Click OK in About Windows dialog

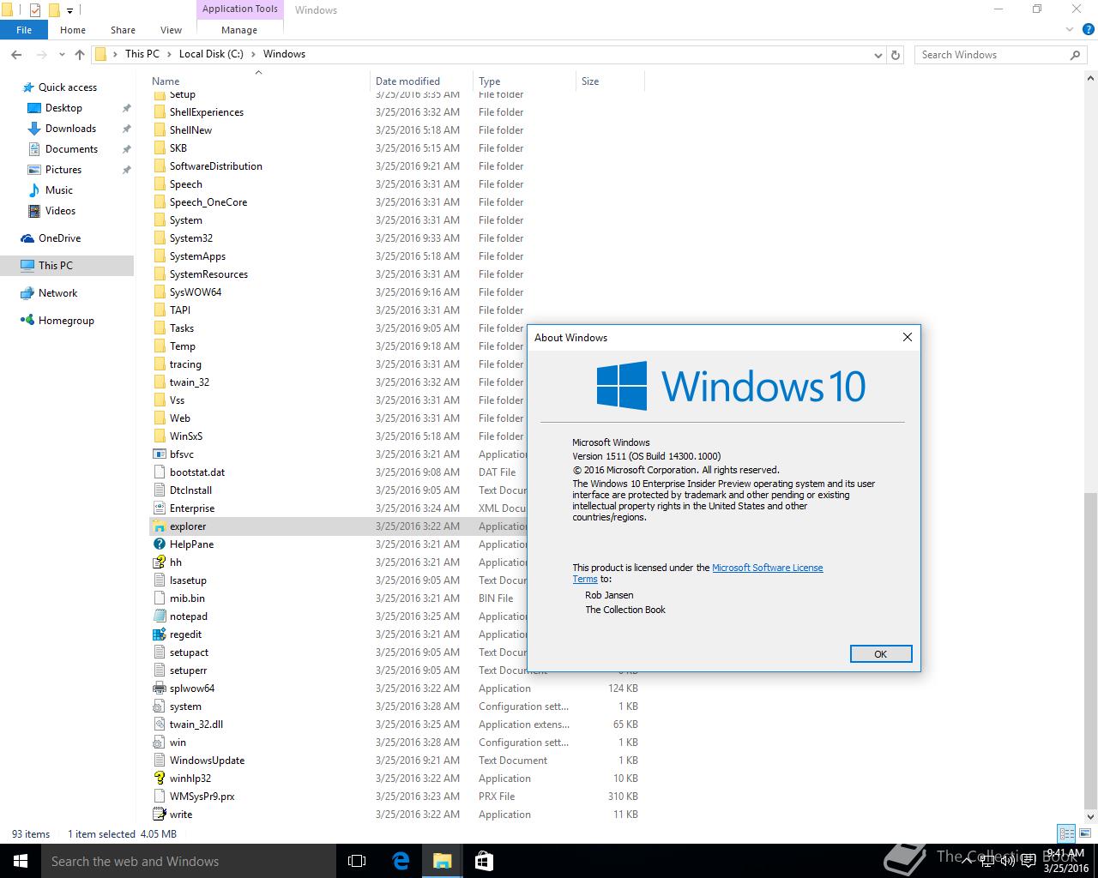[x=880, y=653]
